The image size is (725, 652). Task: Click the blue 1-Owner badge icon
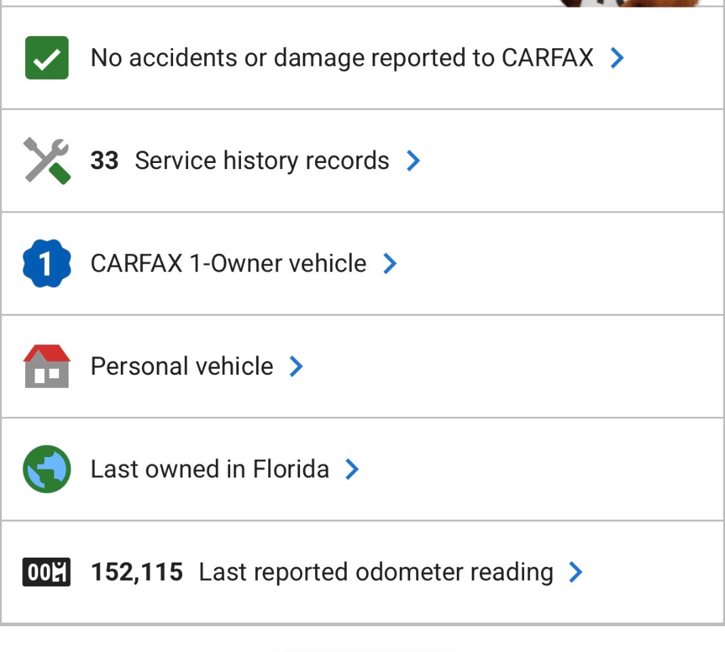47,264
